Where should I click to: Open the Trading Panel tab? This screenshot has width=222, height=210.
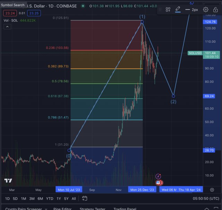(x=125, y=209)
